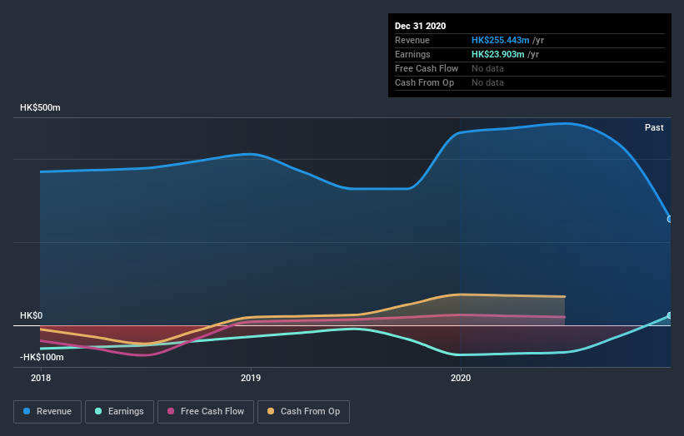Click the teal Earnings legend dot

[98, 411]
